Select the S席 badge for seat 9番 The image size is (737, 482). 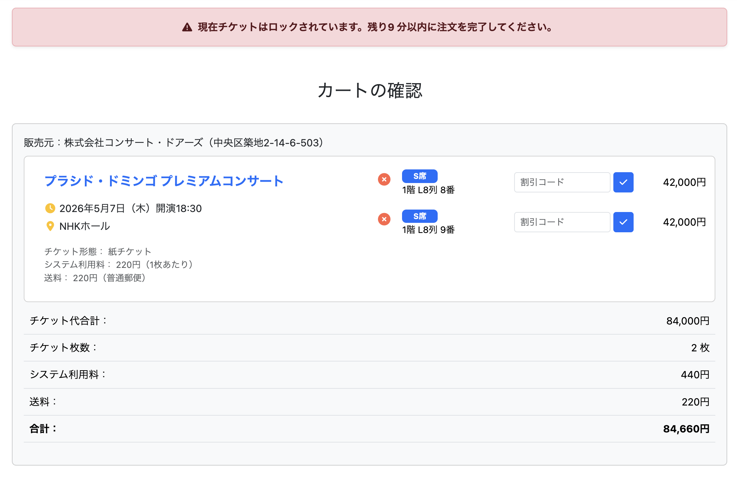point(419,216)
